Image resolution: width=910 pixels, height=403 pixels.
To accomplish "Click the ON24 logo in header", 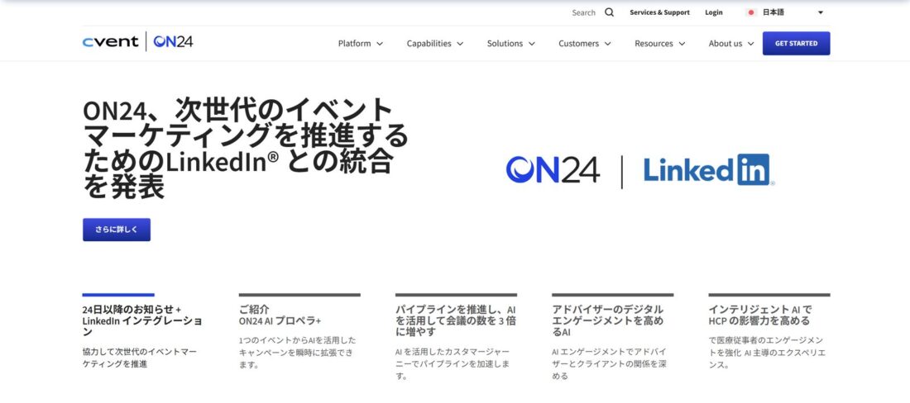I will click(173, 41).
